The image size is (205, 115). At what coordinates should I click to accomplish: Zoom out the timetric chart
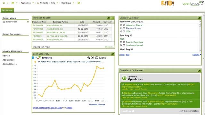tap(89, 57)
